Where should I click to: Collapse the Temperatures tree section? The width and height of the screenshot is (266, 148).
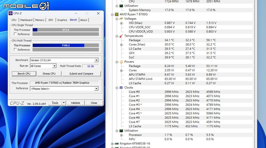pos(117,36)
